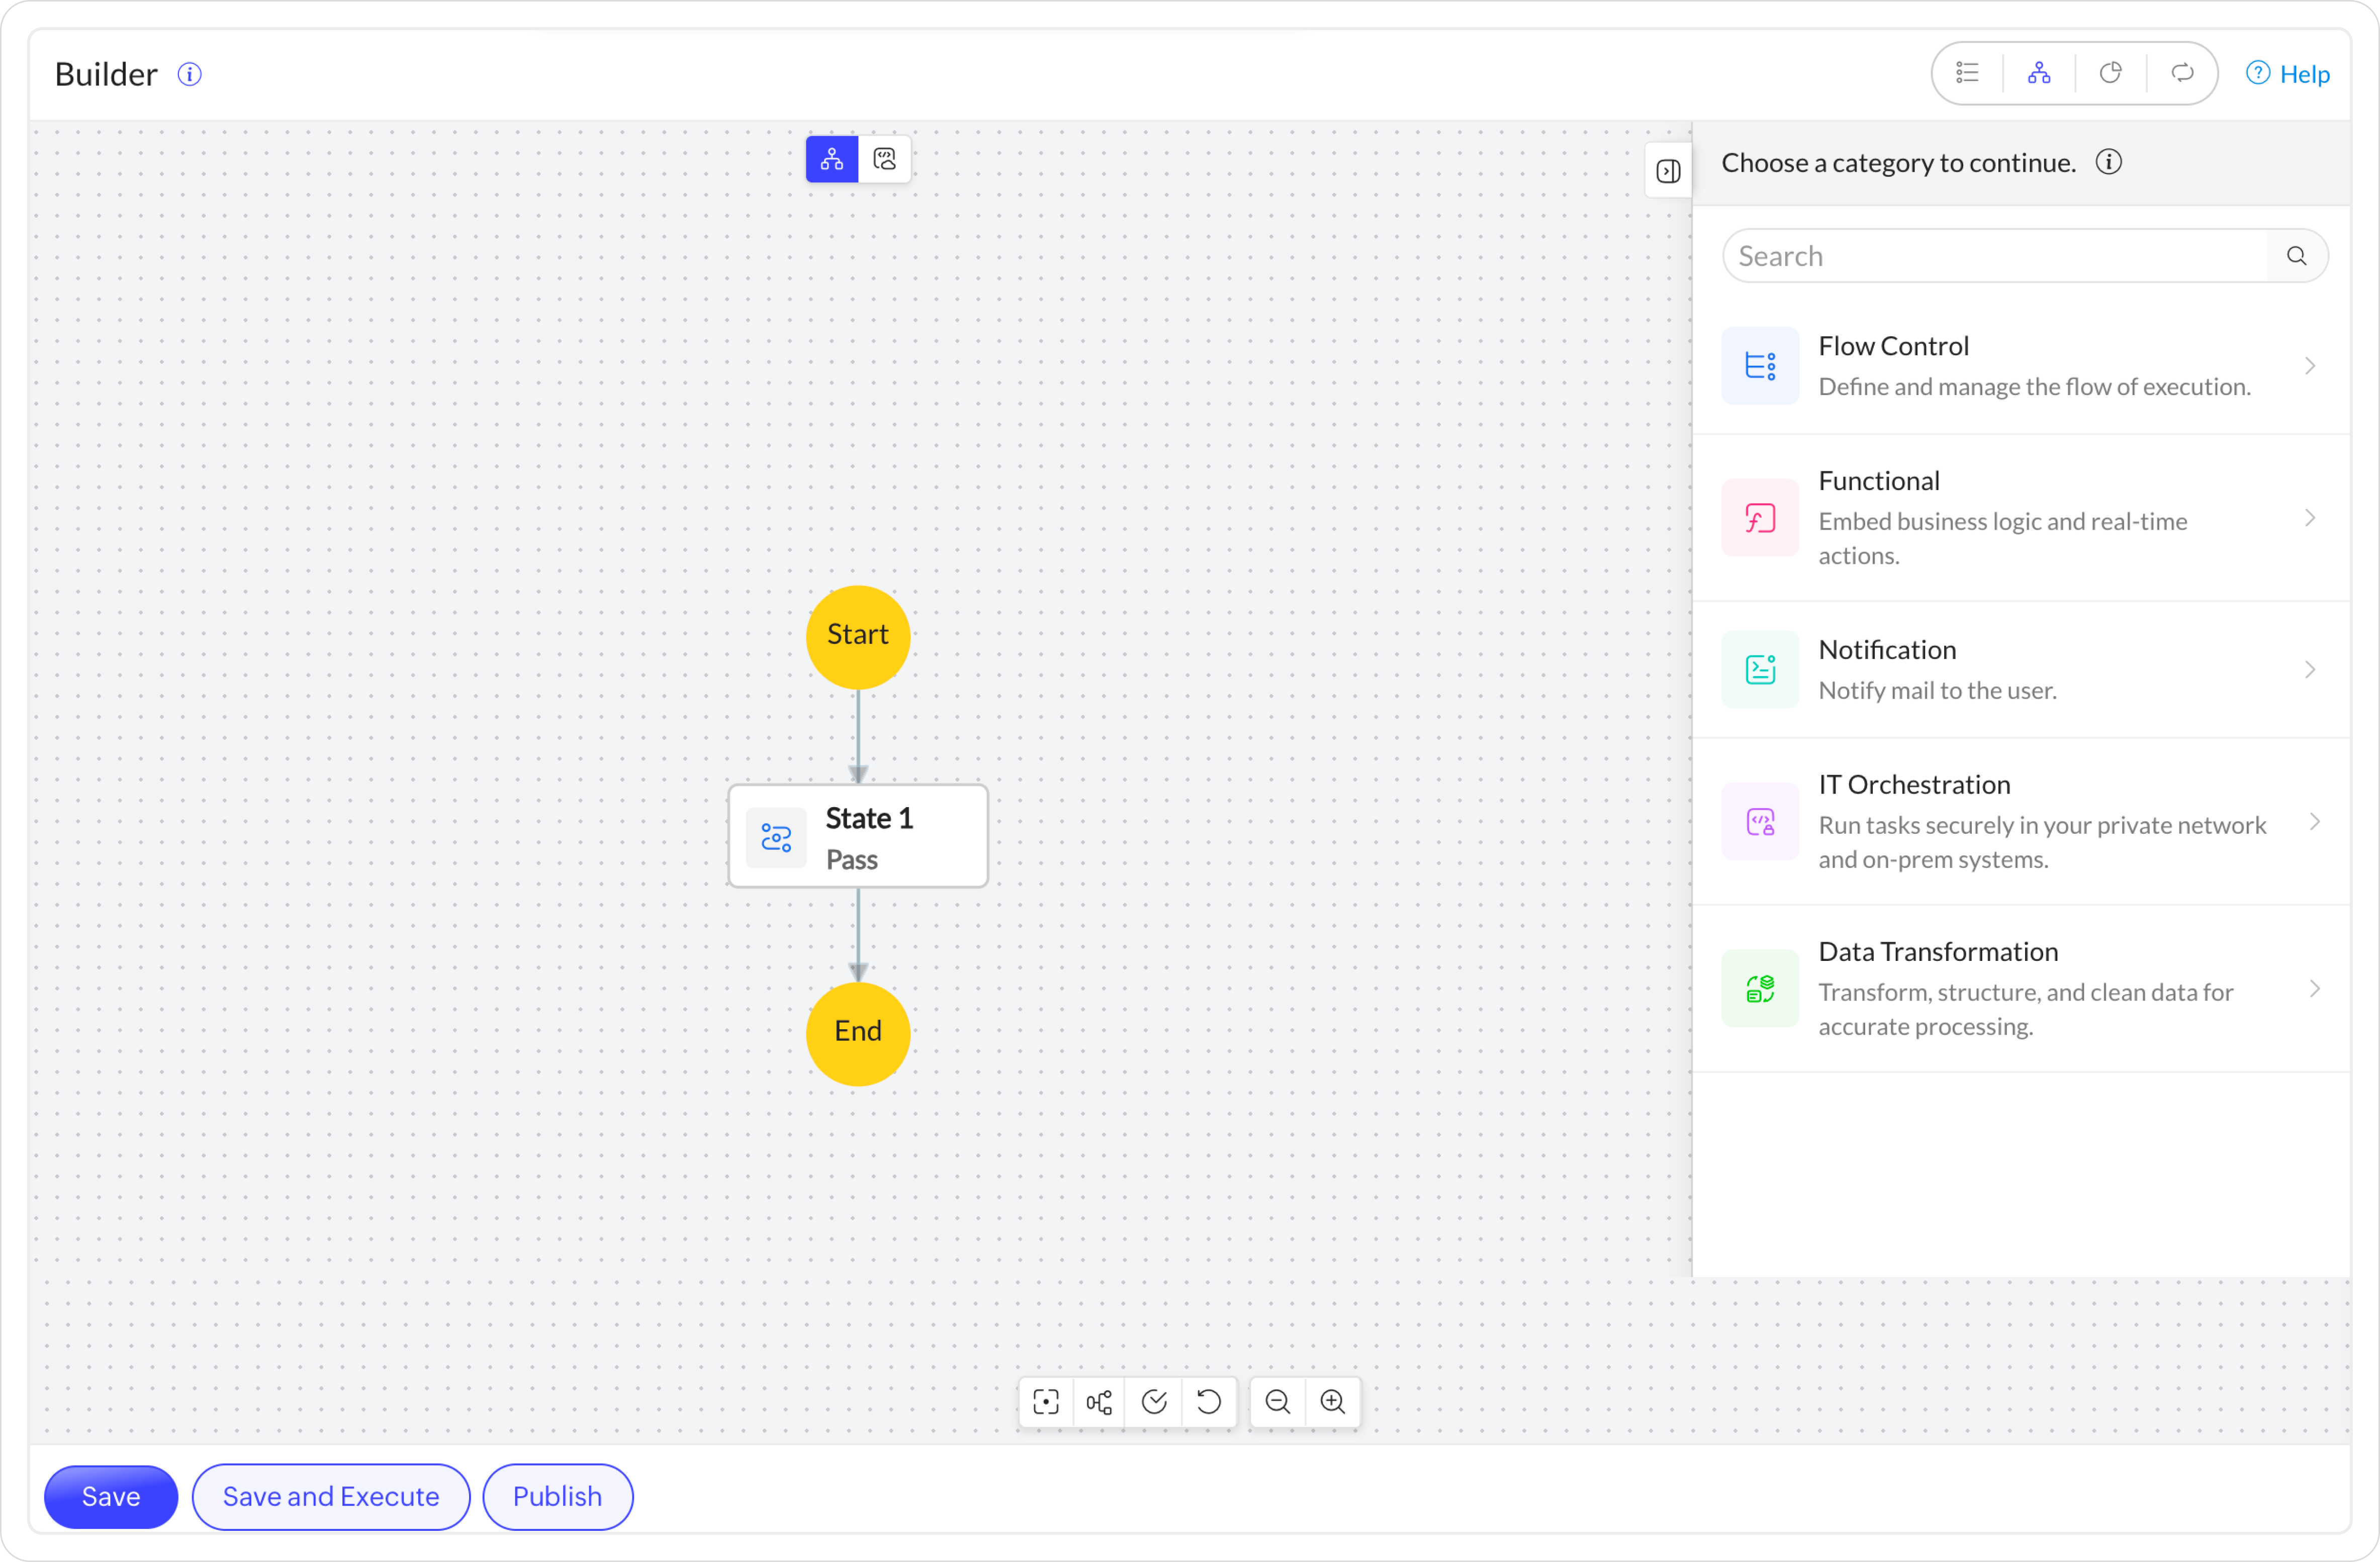
Task: Switch to the image view toggle on canvas
Action: [x=885, y=159]
